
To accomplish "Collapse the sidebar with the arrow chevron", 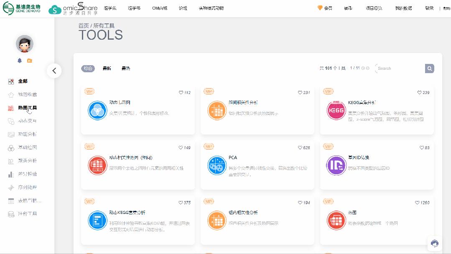I will click(54, 71).
